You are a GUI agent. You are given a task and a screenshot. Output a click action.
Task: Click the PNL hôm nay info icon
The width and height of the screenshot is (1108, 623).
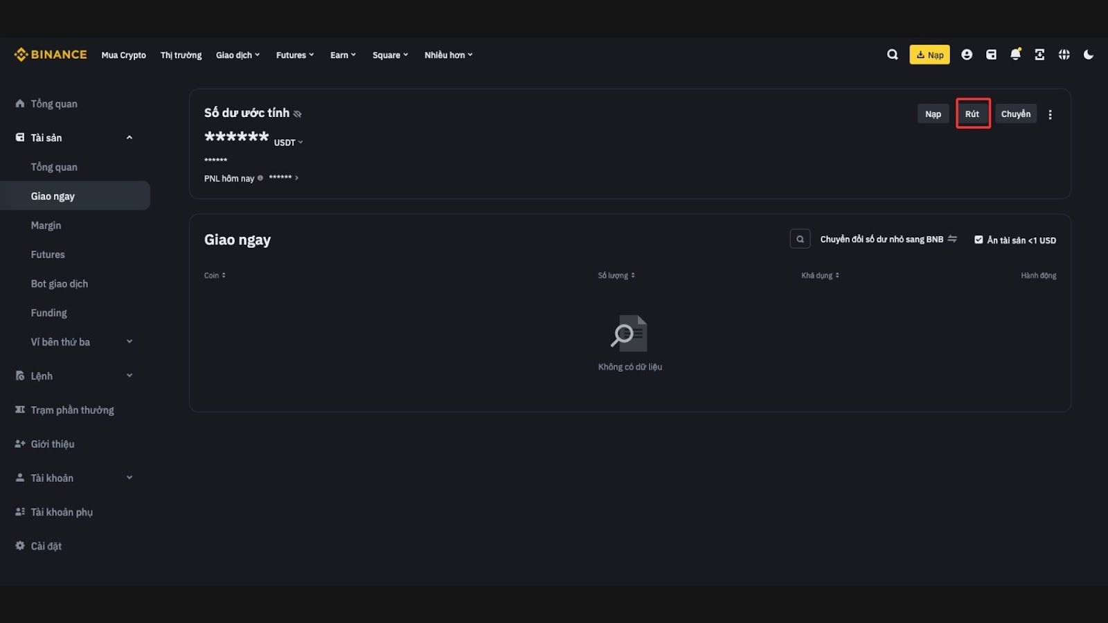(x=260, y=178)
